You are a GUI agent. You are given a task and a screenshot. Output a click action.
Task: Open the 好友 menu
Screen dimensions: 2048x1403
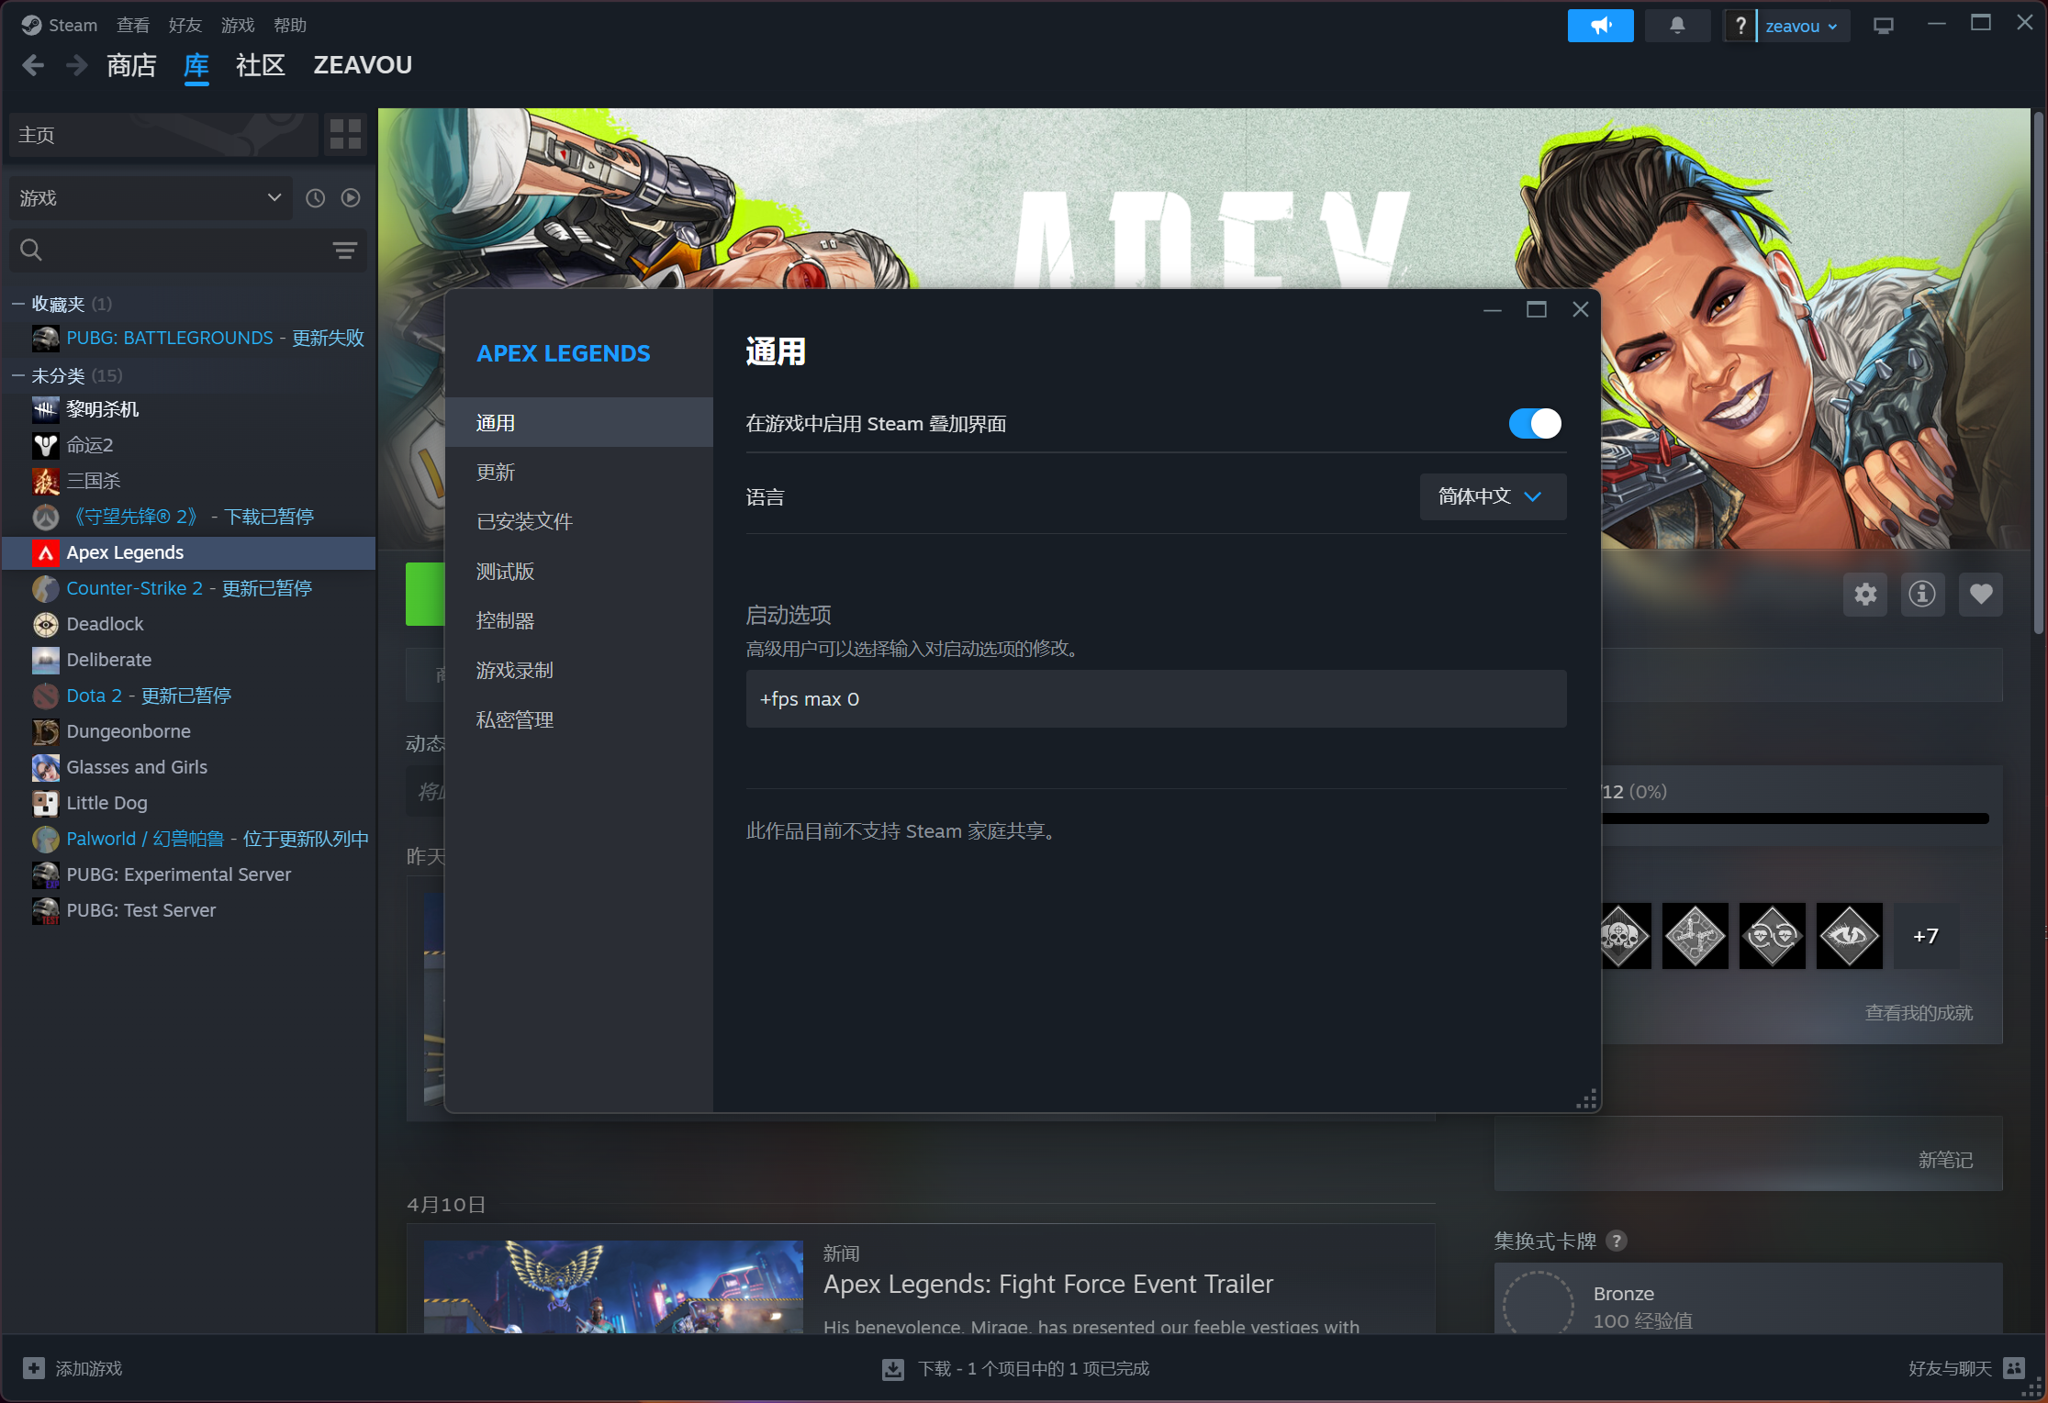pos(185,25)
